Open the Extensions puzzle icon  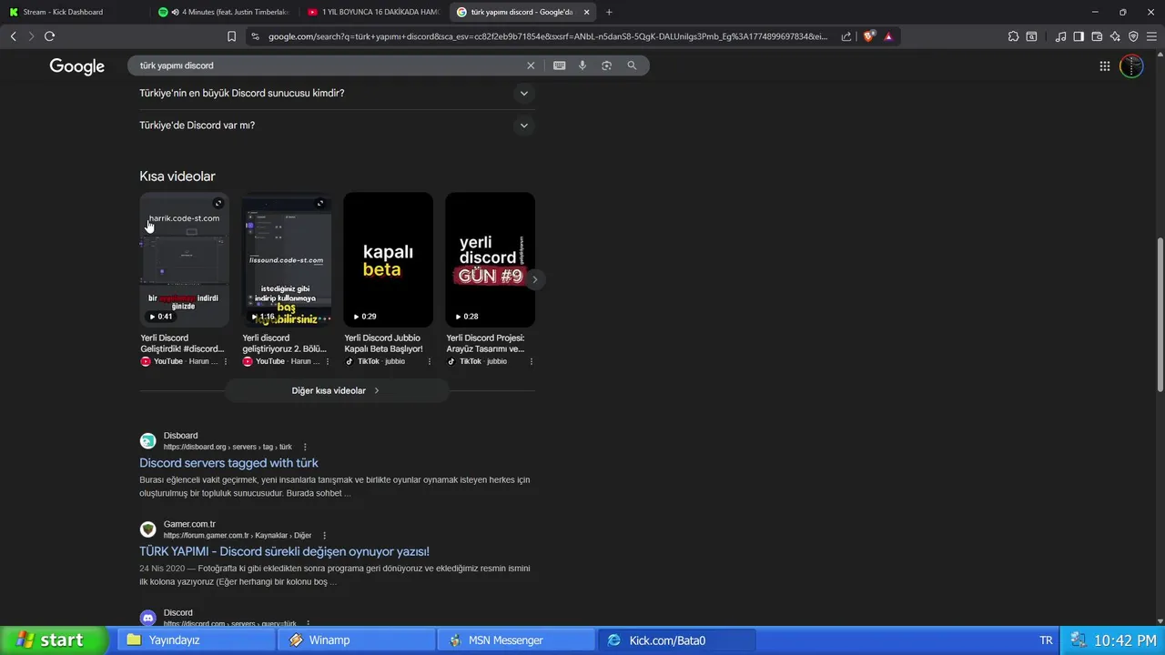[x=1013, y=36]
